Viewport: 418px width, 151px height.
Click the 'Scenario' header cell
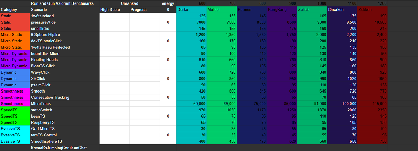pyautogui.click(x=64, y=9)
